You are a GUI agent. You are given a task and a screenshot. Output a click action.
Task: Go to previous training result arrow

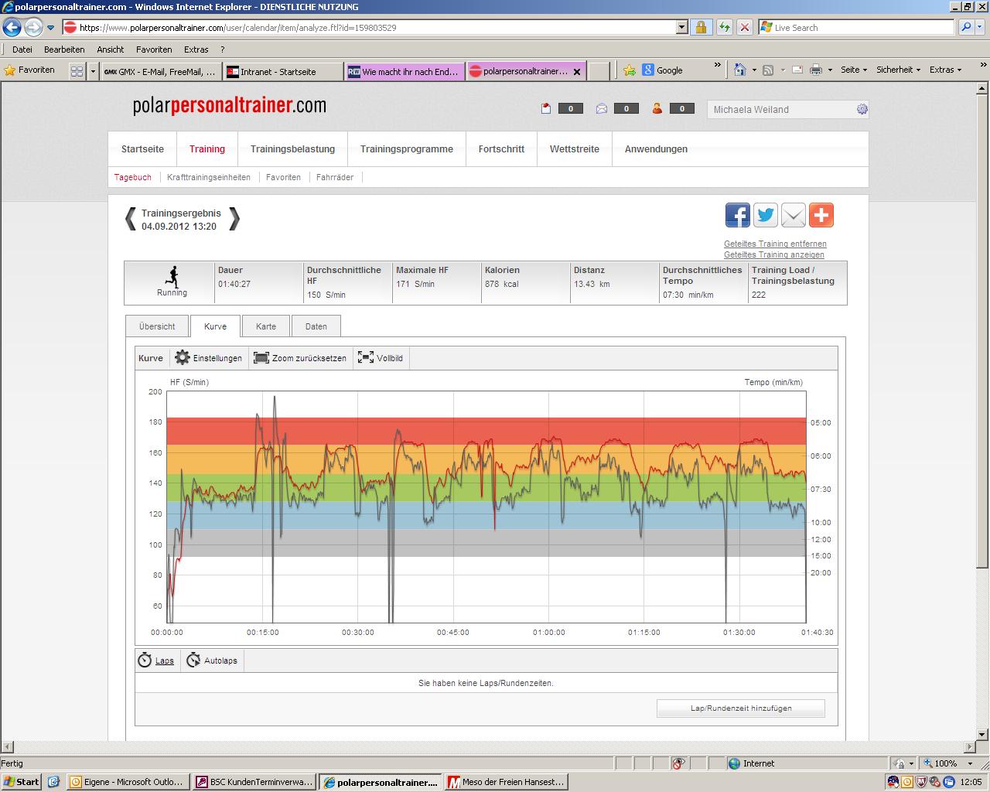131,220
